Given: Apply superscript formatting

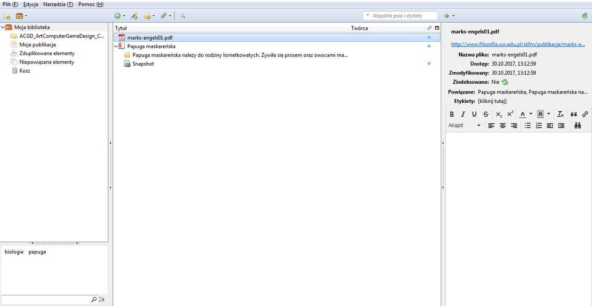Looking at the screenshot, I should 510,114.
